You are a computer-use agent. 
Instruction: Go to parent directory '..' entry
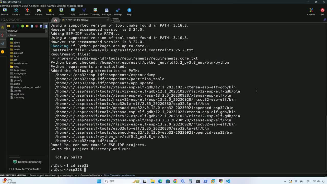[x=13, y=39]
